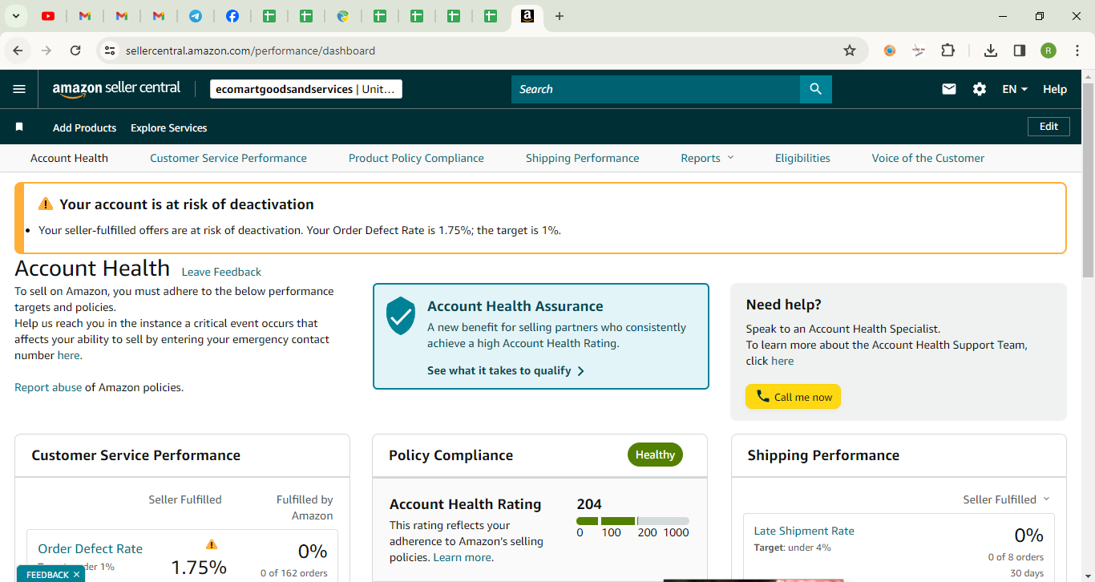Open the browser Downloads icon
This screenshot has height=582, width=1095.
pyautogui.click(x=991, y=51)
